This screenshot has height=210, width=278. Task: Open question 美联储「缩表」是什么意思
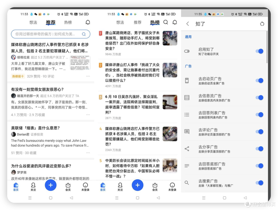tap(35, 128)
